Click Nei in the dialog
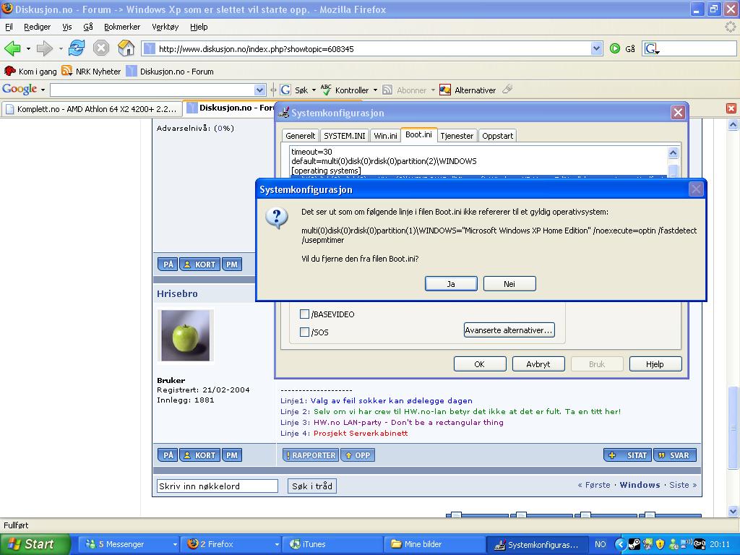The height and width of the screenshot is (555, 740). (x=509, y=283)
